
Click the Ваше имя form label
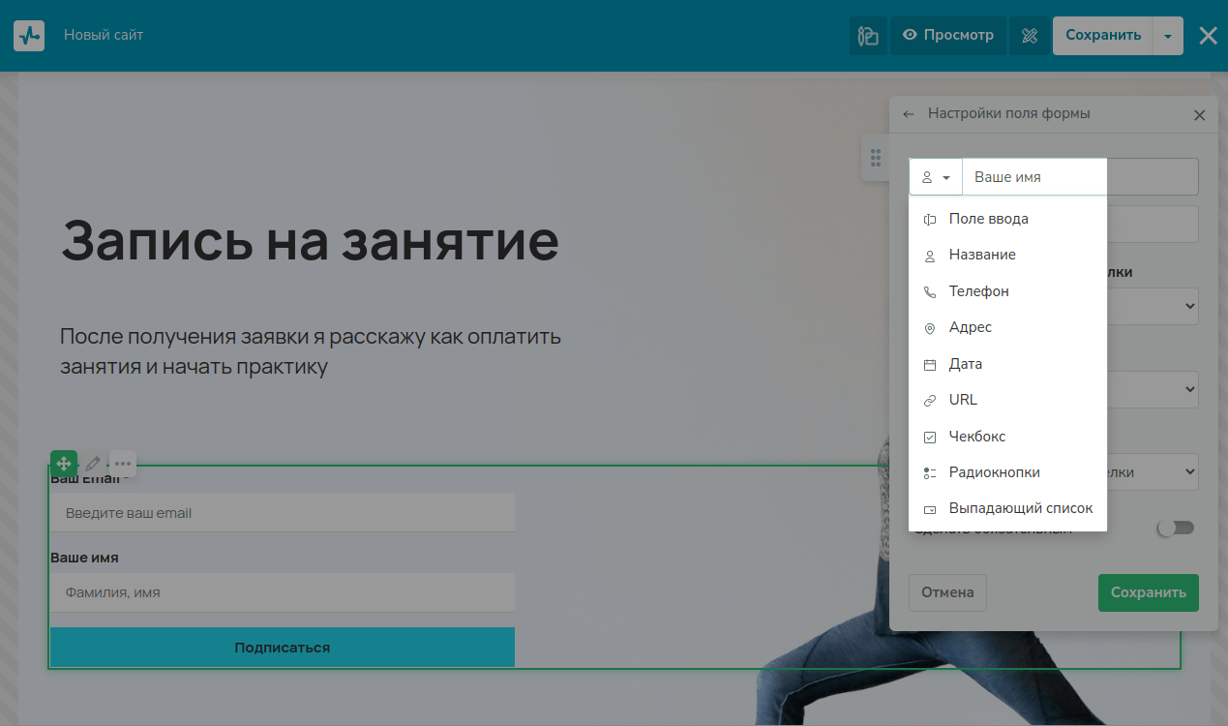click(x=84, y=558)
